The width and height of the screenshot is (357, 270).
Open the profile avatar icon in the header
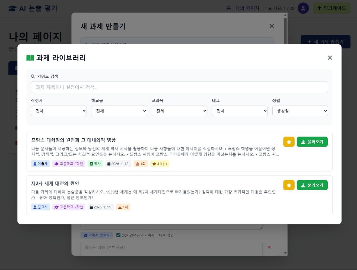point(303,8)
